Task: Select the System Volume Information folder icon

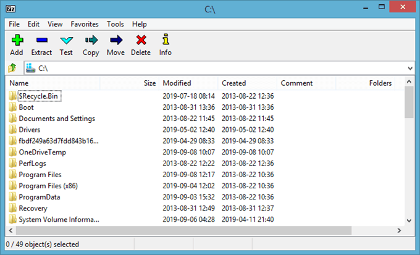Action: pos(12,220)
